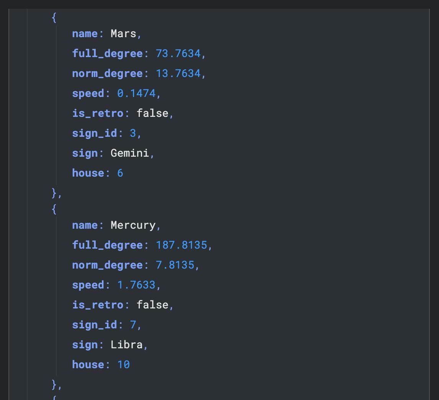The image size is (439, 400).
Task: Select the Libra sign value
Action: pyautogui.click(x=126, y=345)
